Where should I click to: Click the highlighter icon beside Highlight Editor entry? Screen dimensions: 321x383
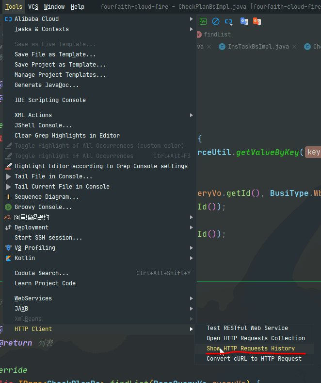tap(8, 166)
